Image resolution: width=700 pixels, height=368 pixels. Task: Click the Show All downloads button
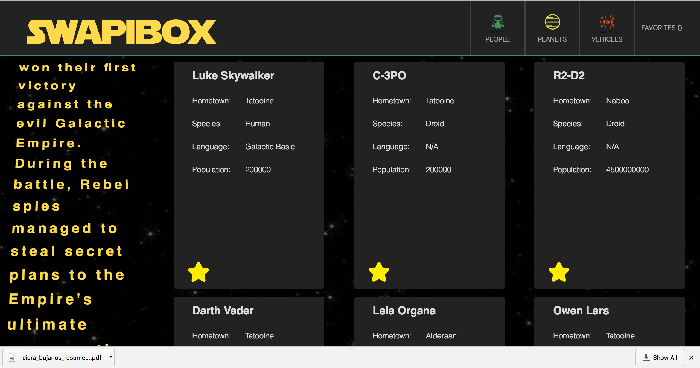tap(660, 357)
